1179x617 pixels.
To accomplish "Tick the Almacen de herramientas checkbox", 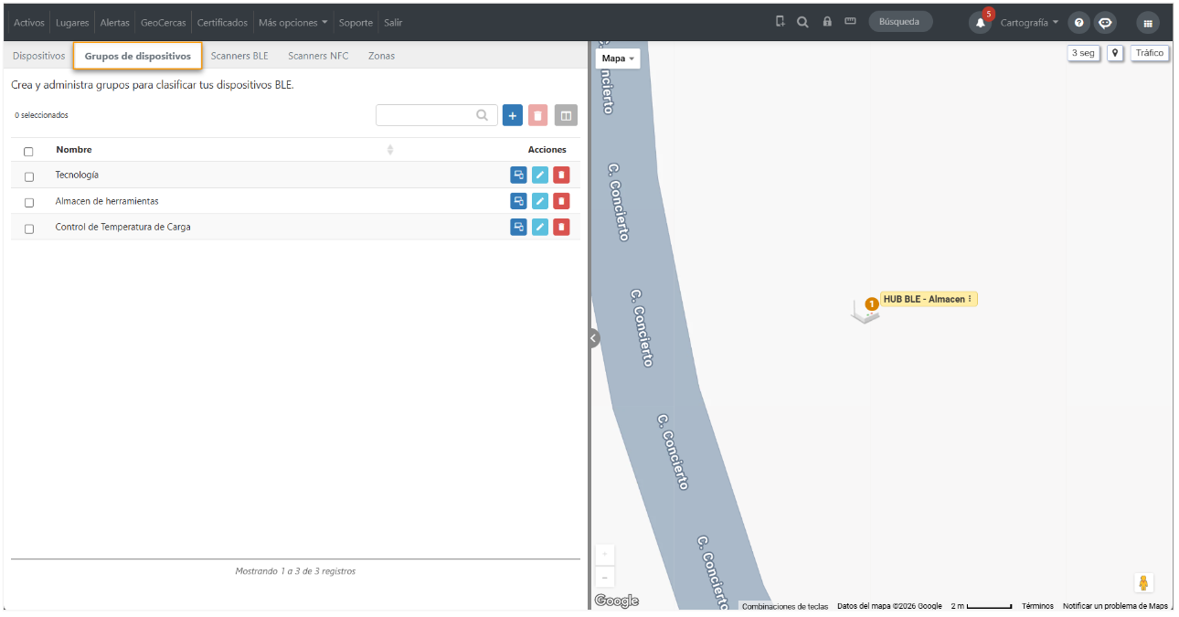I will (x=29, y=203).
